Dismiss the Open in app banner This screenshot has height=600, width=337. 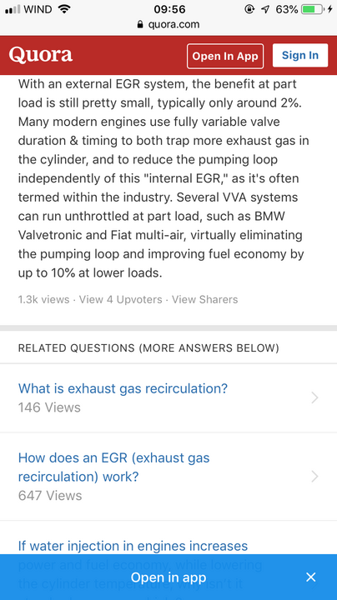coord(311,577)
